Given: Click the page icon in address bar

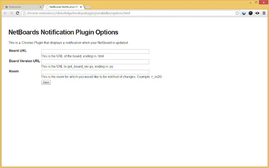Looking at the screenshot, I should click(x=24, y=13).
